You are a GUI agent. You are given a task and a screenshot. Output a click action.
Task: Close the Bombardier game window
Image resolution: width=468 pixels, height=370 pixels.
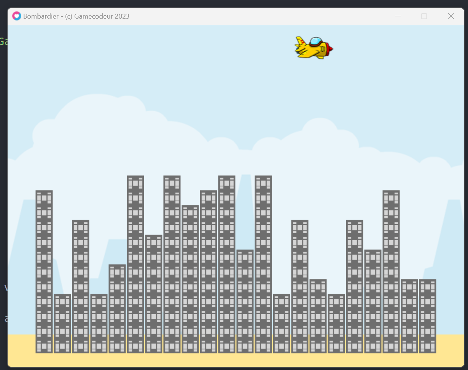click(451, 16)
